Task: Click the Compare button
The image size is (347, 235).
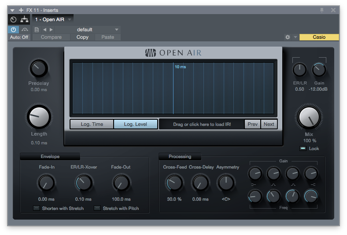Action: click(x=51, y=37)
